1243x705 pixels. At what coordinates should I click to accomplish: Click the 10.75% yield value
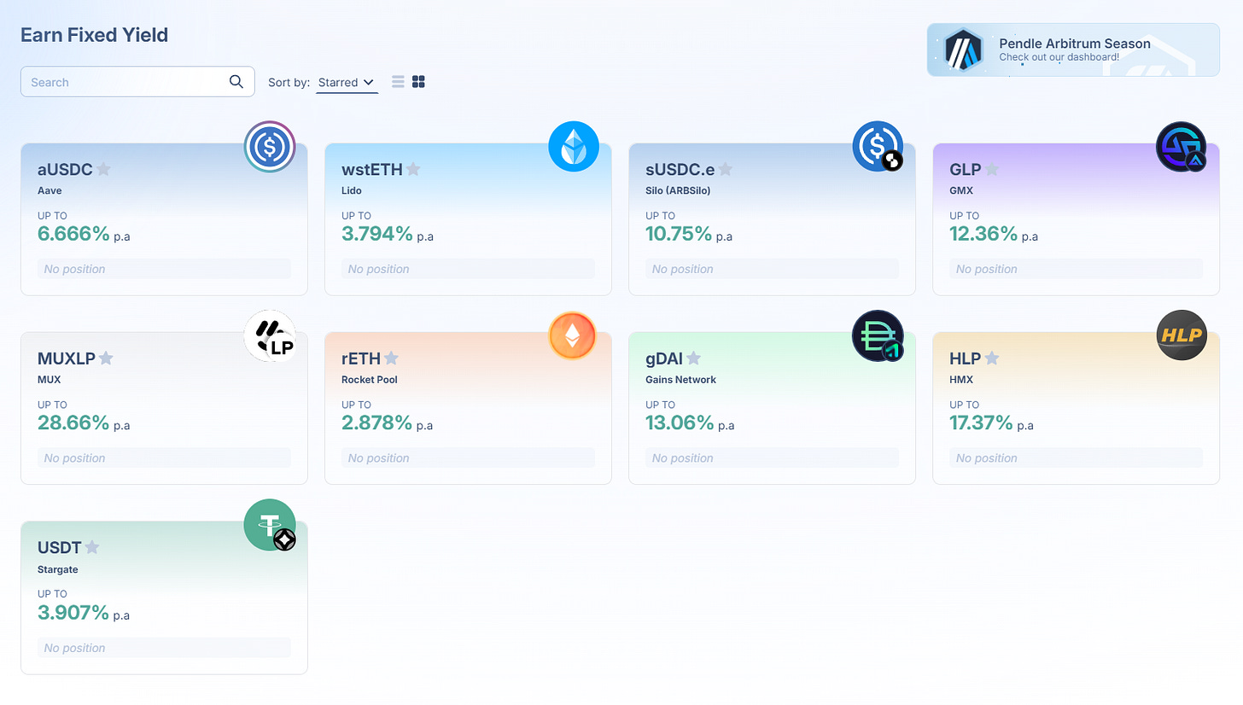(679, 234)
